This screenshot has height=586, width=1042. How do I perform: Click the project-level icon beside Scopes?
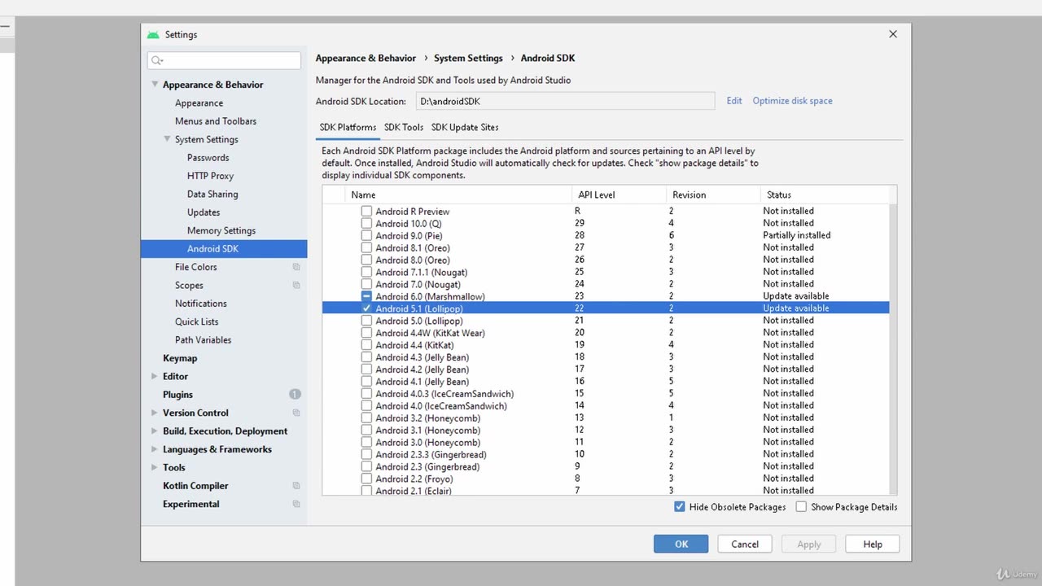[296, 286]
